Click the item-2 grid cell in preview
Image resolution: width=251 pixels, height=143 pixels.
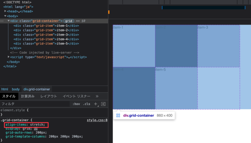coord(176,46)
